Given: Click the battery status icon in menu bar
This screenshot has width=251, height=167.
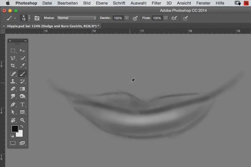Looking at the screenshot, I should point(238,3).
